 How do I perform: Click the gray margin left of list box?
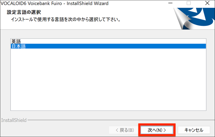tap(5, 75)
